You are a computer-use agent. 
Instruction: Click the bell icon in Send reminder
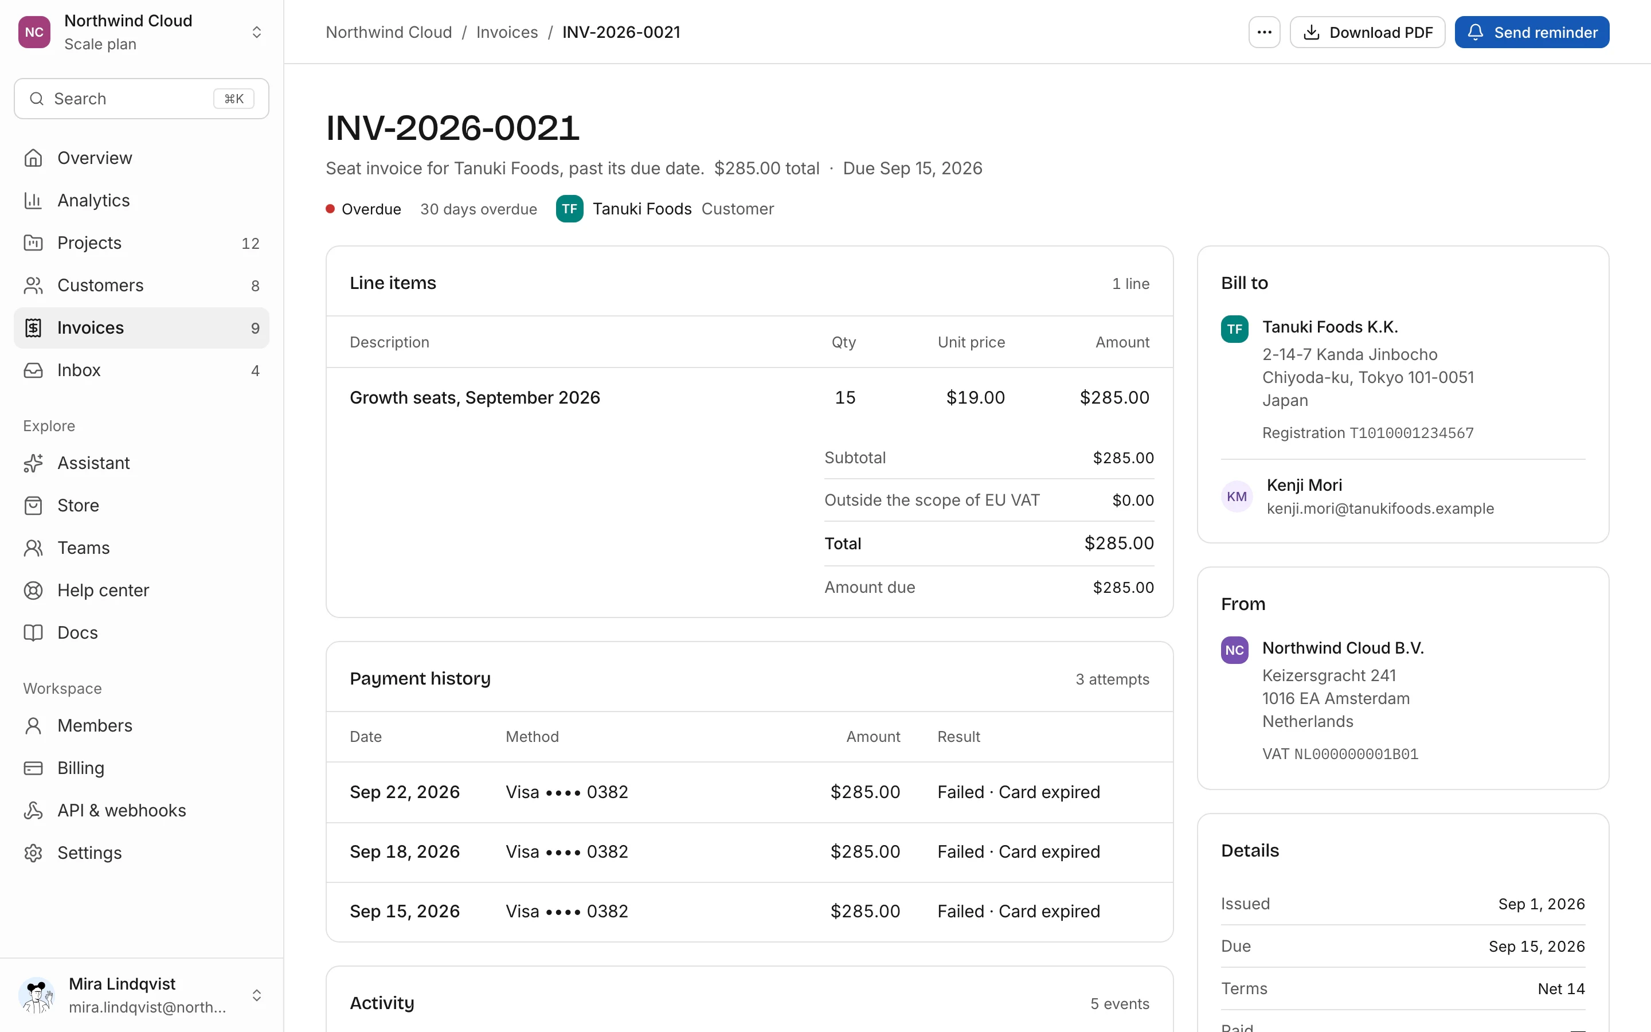click(x=1475, y=32)
